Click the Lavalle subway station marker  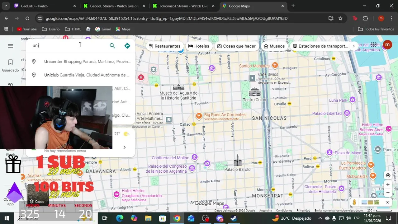point(289,104)
